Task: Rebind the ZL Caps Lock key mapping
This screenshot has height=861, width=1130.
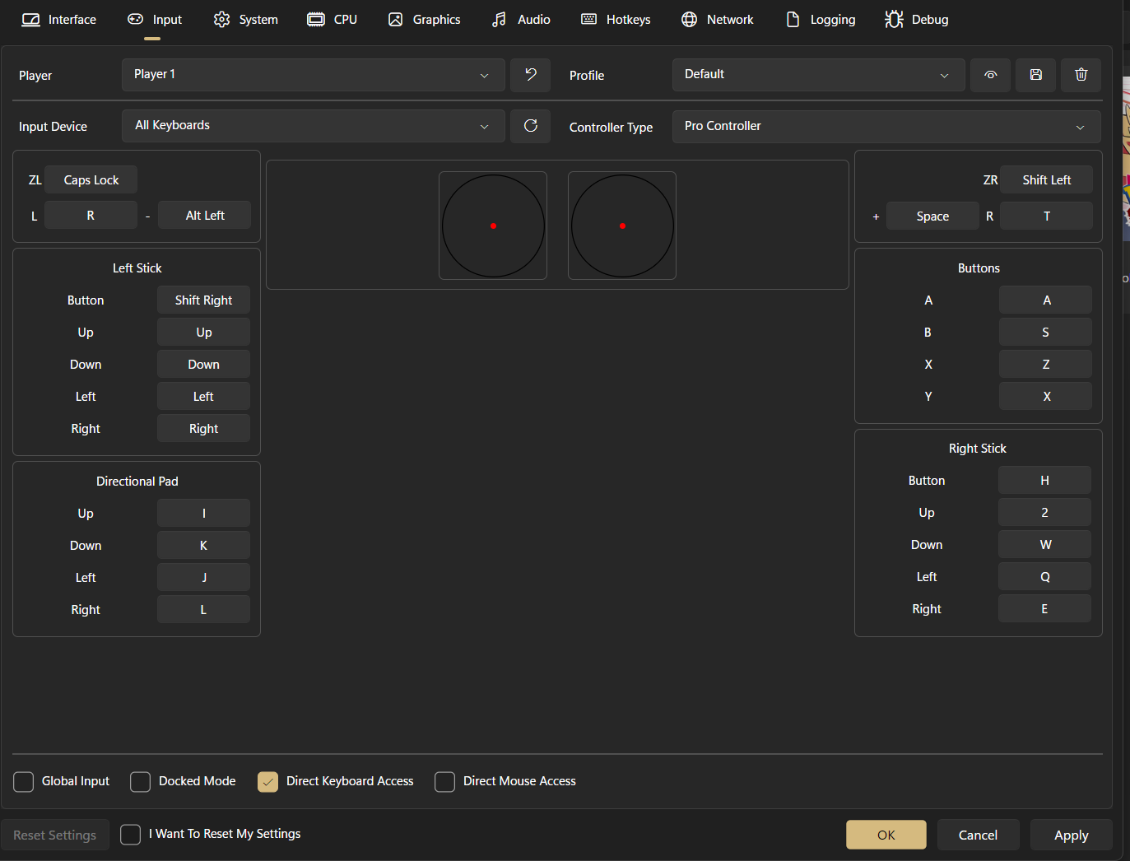Action: pos(91,180)
